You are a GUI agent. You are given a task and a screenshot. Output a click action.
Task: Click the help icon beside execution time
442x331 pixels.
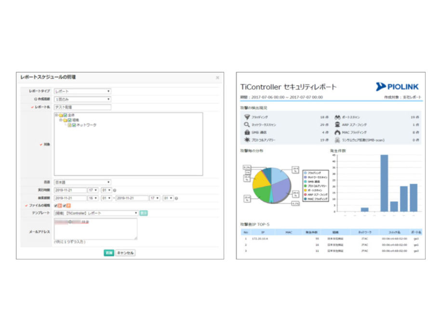click(115, 190)
